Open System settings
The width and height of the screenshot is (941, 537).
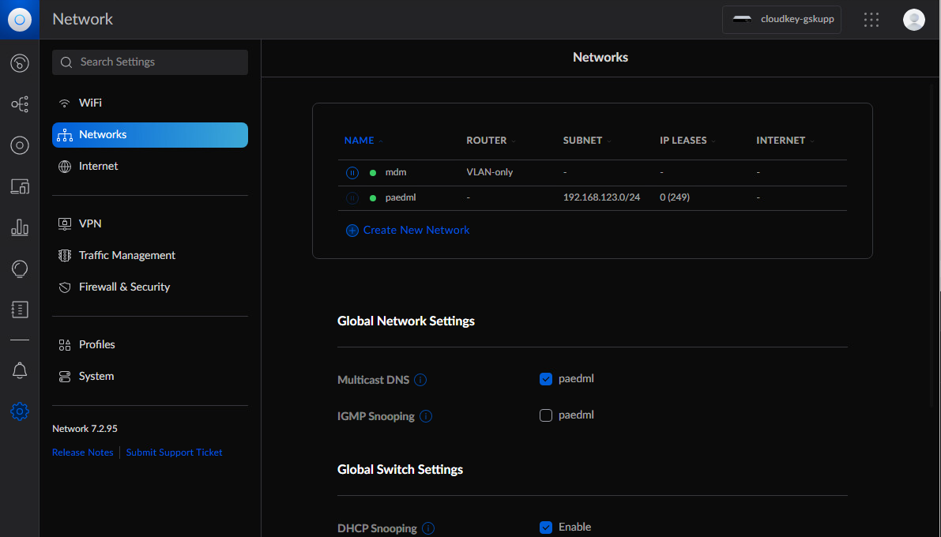click(150, 377)
